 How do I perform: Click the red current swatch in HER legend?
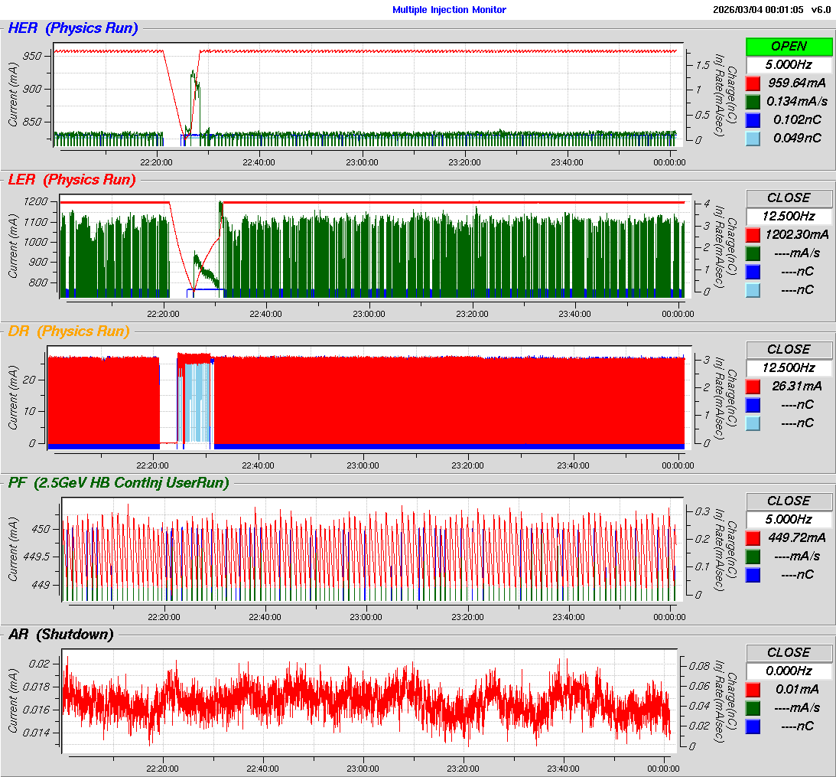tap(753, 83)
